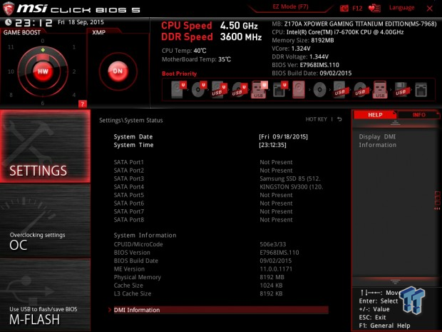Screen dimensions: 442x332
Task: Select the legacy network boot icon at end
Action: 421,90
